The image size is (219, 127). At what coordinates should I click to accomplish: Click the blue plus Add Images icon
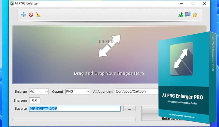point(24,15)
